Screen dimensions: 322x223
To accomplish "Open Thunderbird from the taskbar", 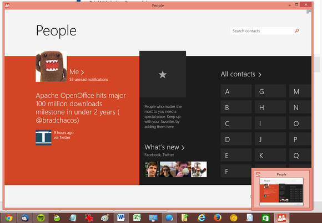I will [x=25, y=218].
